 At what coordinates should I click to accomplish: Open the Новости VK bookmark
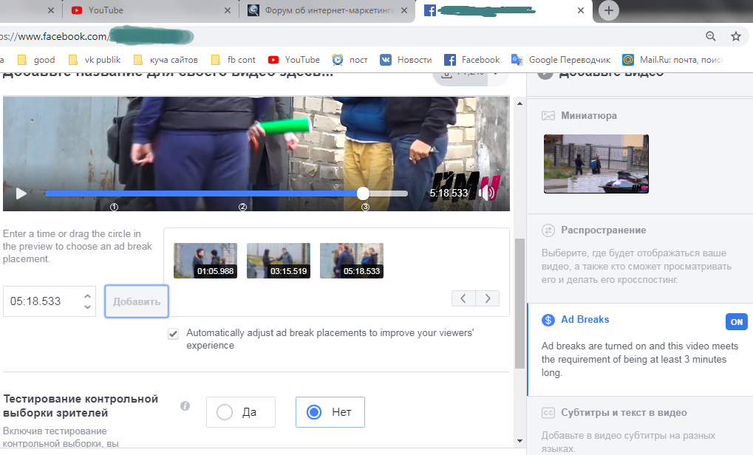[406, 60]
